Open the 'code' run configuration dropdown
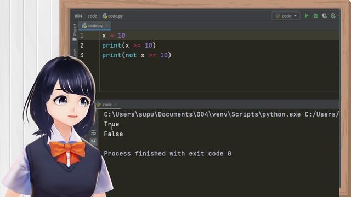This screenshot has width=351, height=197. pos(286,16)
